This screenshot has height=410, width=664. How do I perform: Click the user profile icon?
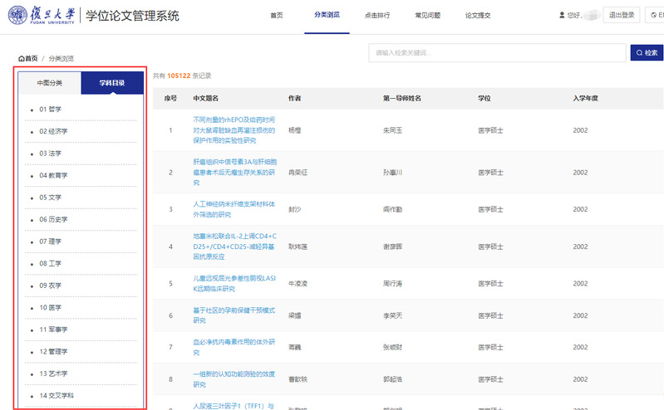563,15
